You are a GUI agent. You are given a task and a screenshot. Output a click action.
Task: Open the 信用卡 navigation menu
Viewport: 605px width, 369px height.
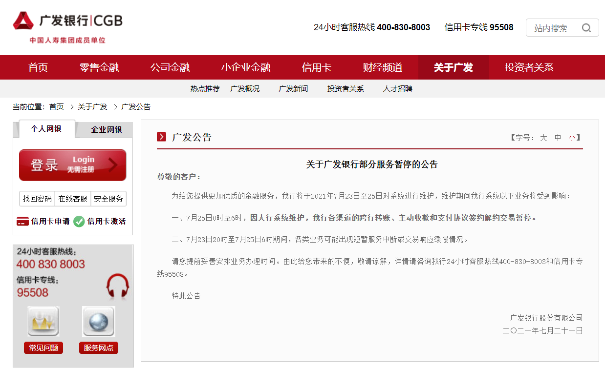click(317, 67)
